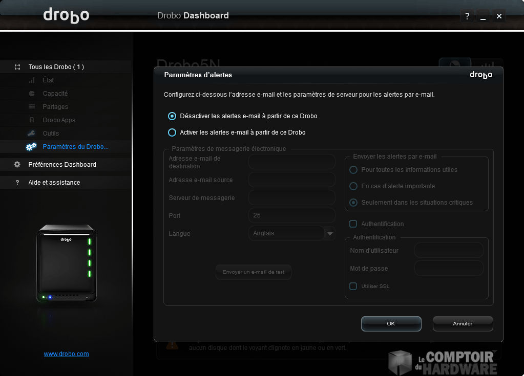The width and height of the screenshot is (524, 376).
Task: Click the État bar chart icon
Action: [32, 80]
